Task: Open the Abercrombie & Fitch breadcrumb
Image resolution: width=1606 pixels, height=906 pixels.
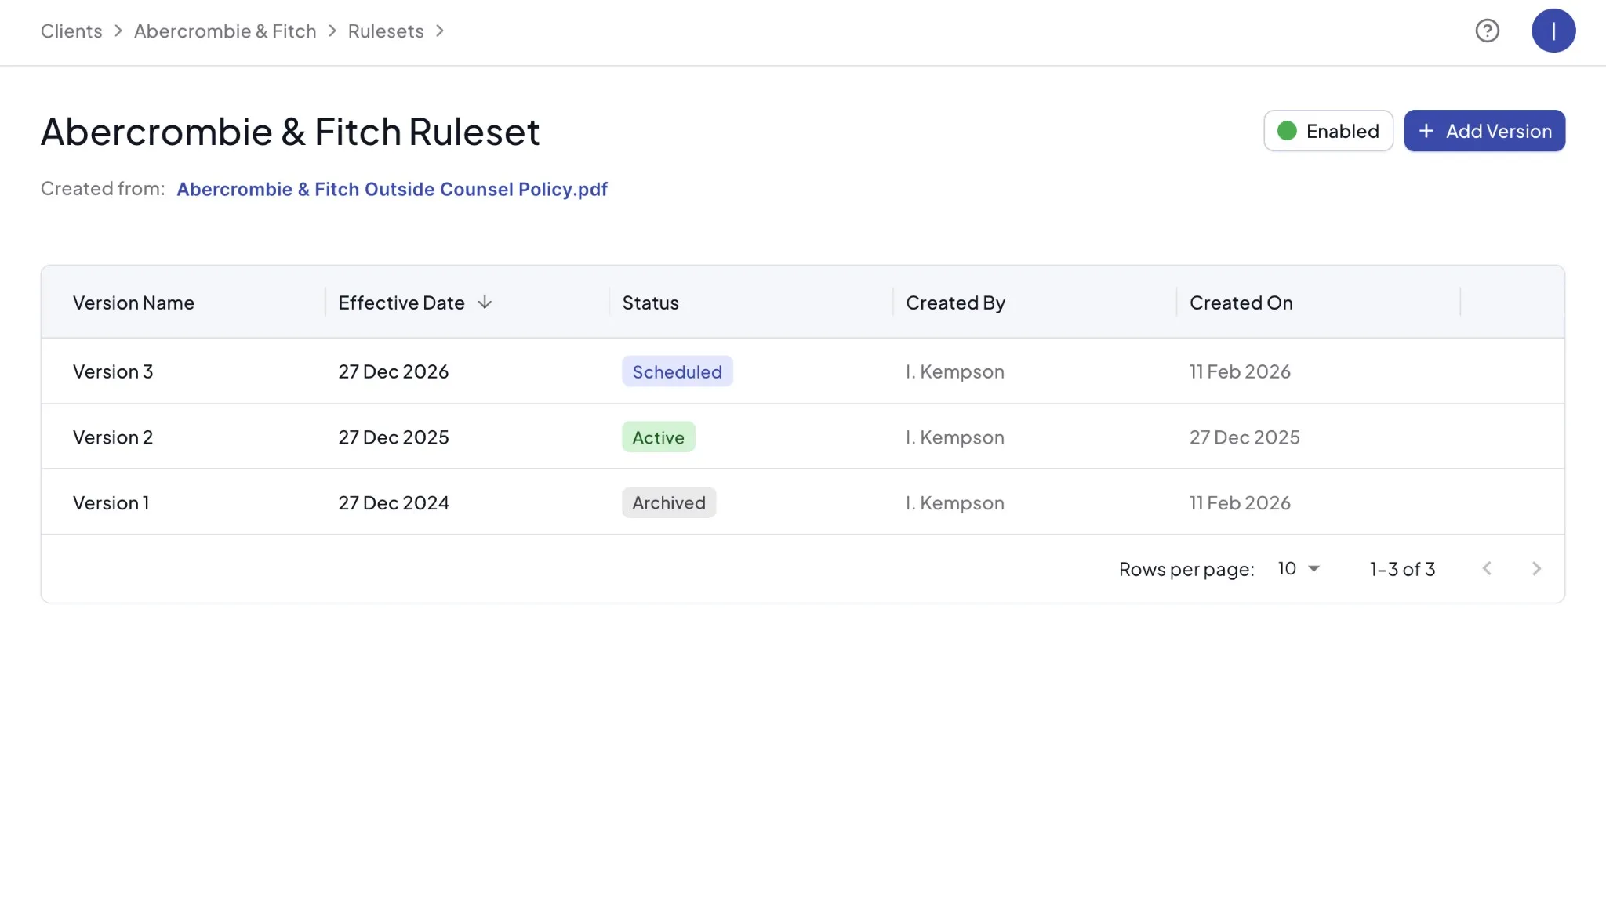Action: click(225, 31)
